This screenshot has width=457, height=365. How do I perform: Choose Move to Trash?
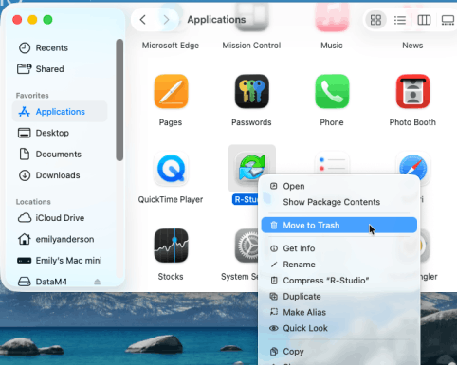[x=339, y=225]
